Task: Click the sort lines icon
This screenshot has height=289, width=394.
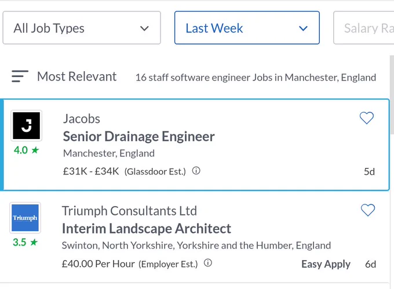Action: pos(20,76)
